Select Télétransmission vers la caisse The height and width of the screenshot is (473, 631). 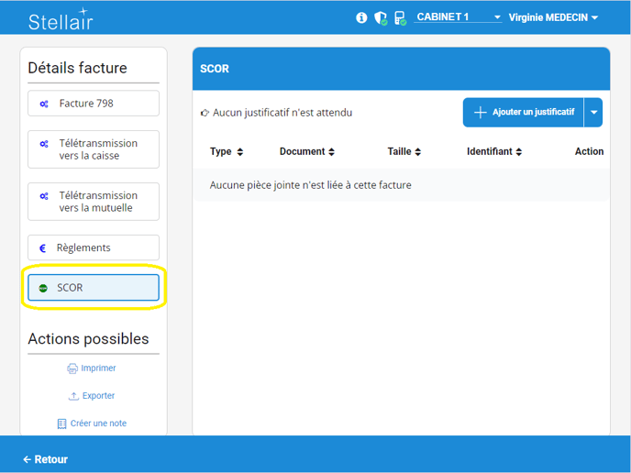(94, 149)
